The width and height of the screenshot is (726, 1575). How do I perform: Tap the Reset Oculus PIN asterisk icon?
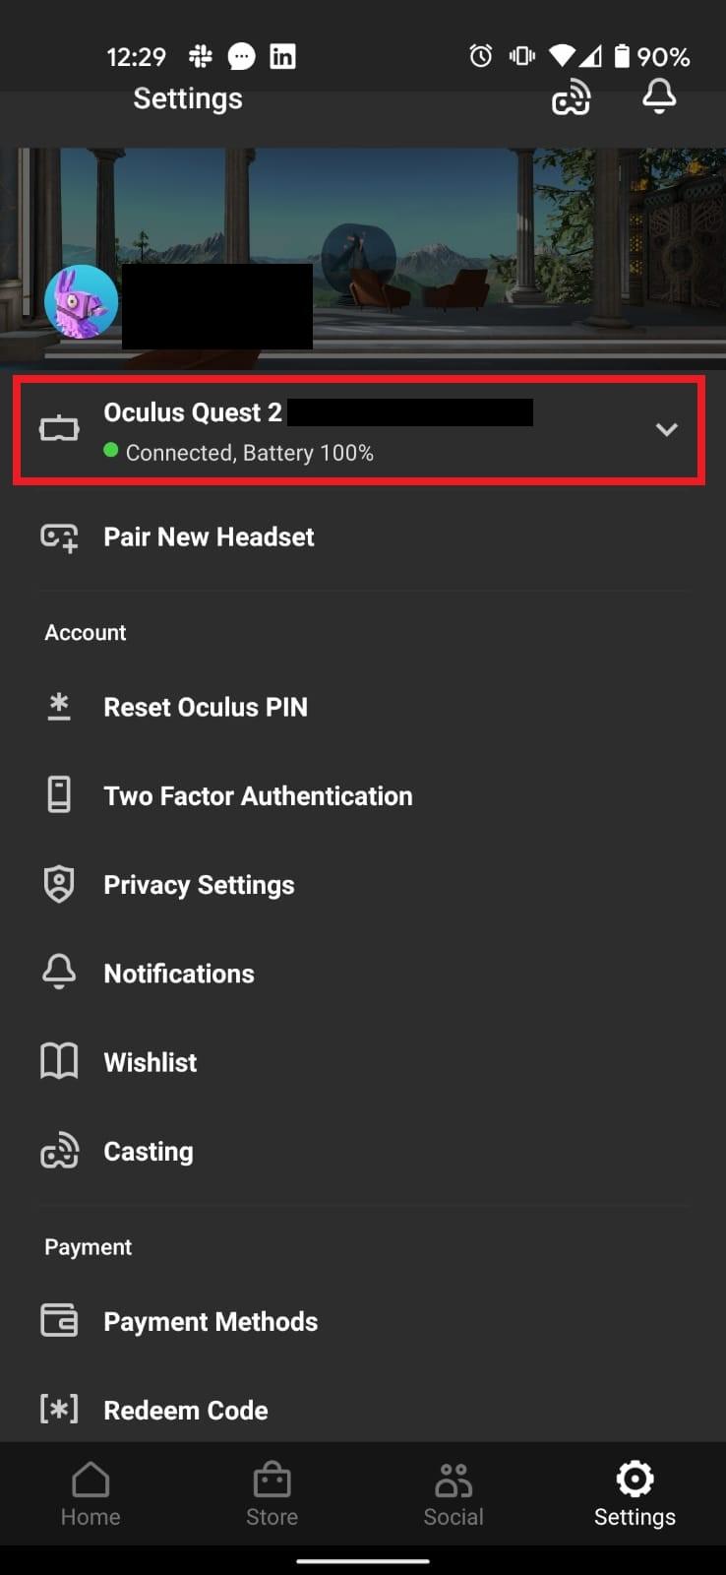59,707
